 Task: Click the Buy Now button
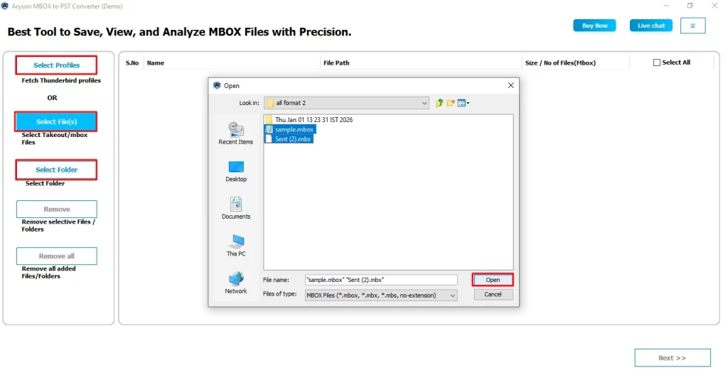click(594, 26)
